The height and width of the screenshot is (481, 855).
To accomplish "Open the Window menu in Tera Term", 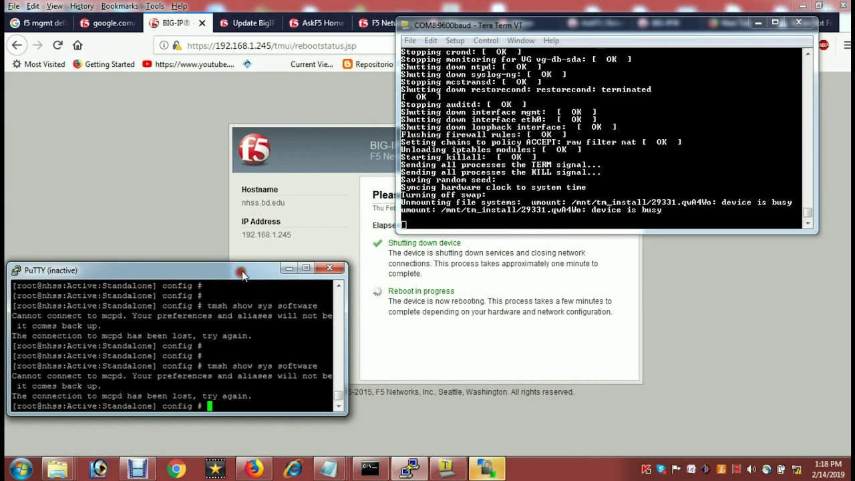I will (520, 41).
